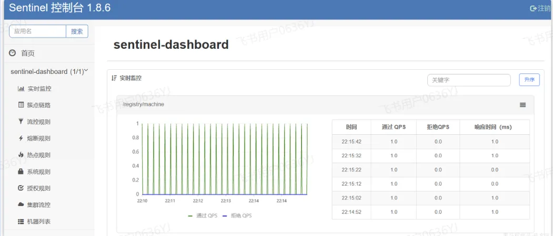The image size is (553, 236).
Task: Select the 22:15:02 table row time
Action: point(351,198)
